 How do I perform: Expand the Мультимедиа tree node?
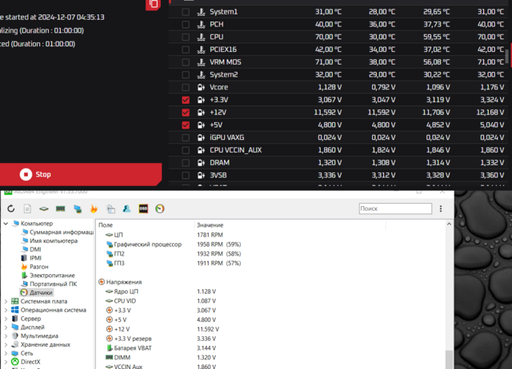pos(6,335)
